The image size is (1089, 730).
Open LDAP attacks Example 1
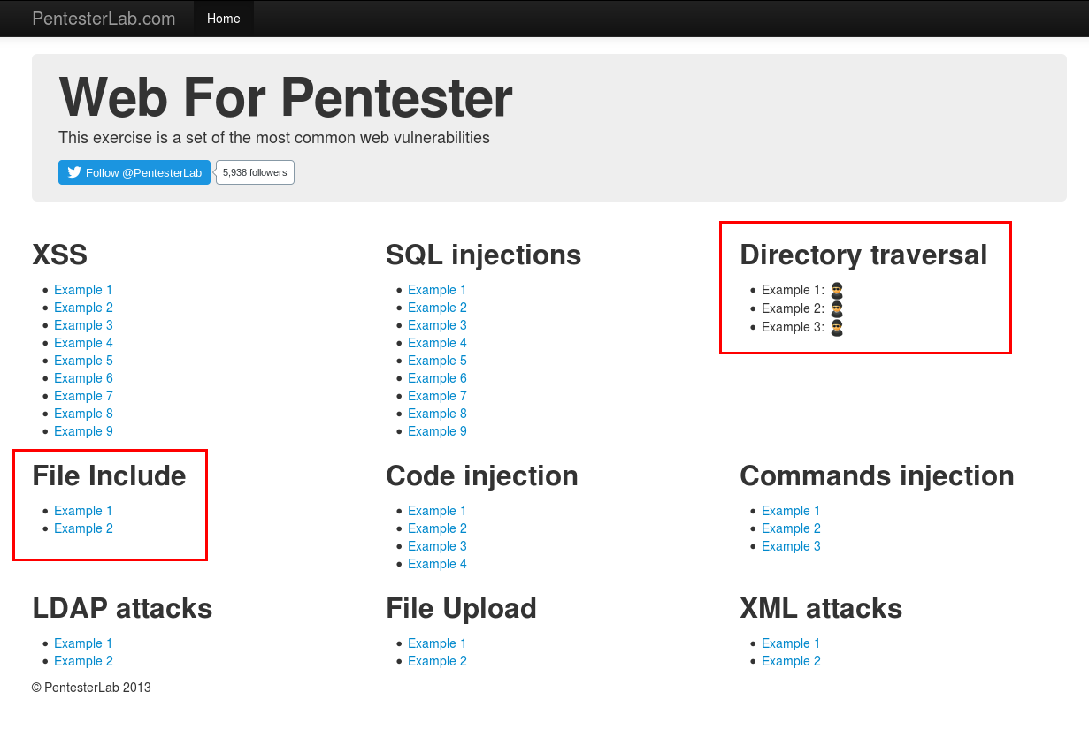tap(83, 643)
